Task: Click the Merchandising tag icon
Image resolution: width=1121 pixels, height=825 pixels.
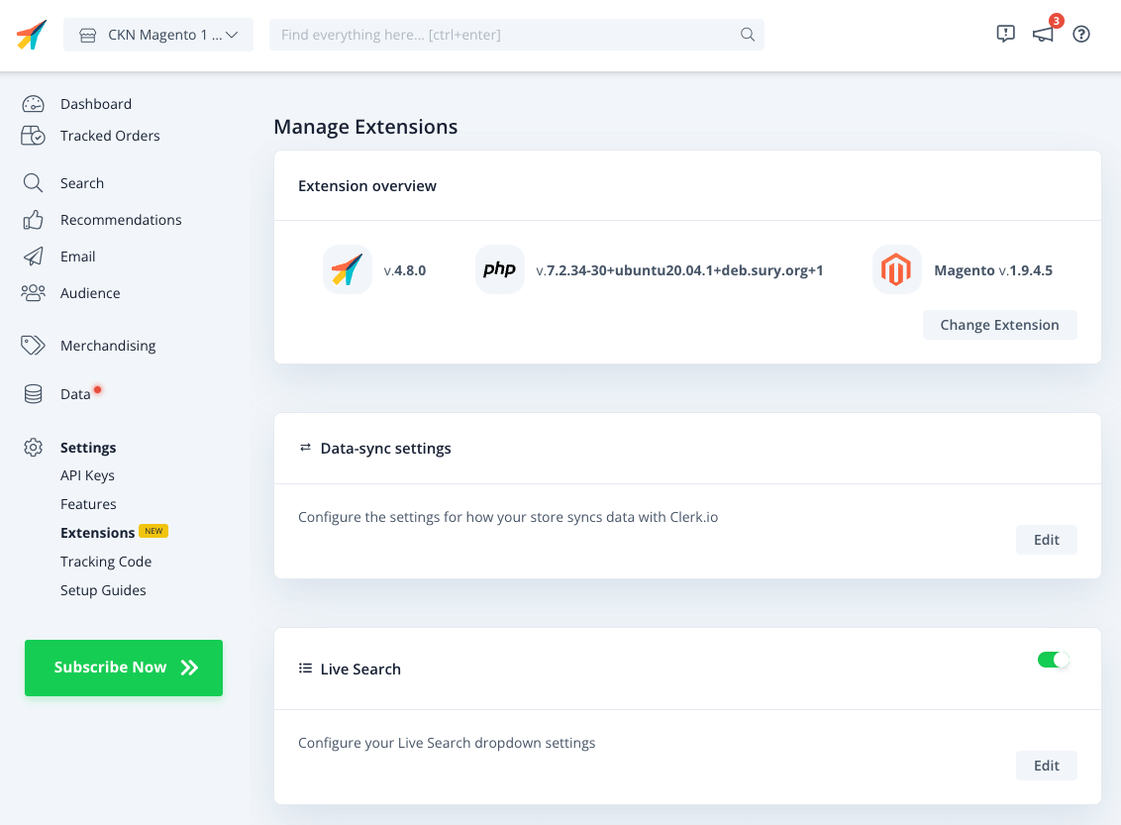Action: pos(33,346)
